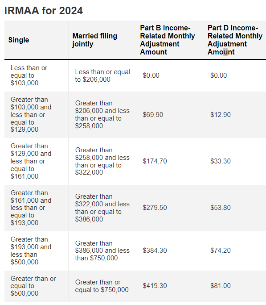This screenshot has height=305, width=266.
Task: Click the $129,000 to $161,000 single cell
Action: 31,161
